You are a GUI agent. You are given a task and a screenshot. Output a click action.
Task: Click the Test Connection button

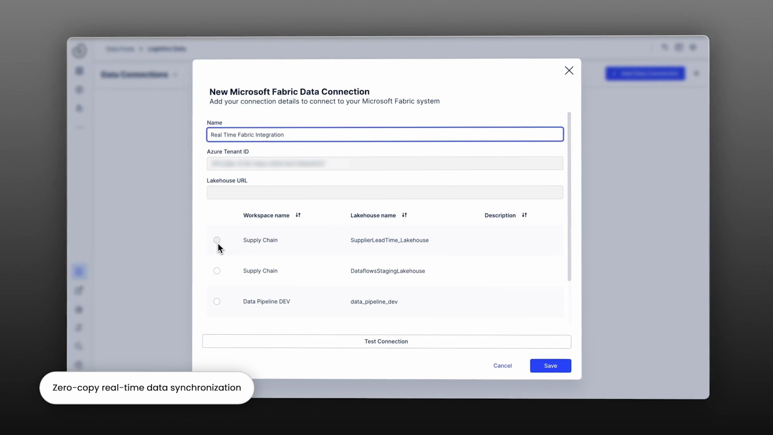(x=386, y=342)
